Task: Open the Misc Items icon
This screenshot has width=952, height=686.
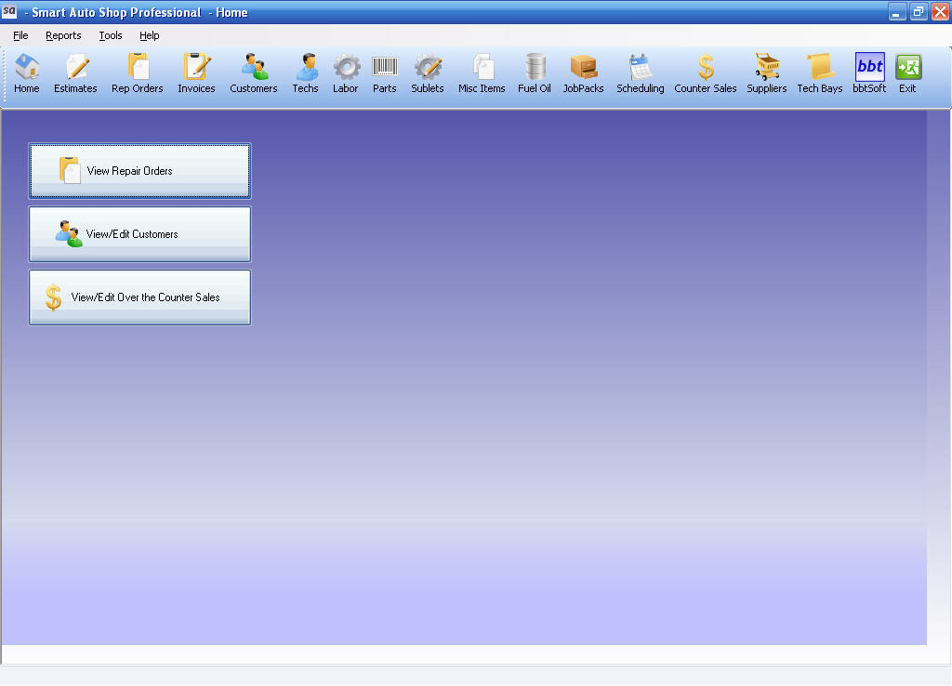Action: (x=481, y=73)
